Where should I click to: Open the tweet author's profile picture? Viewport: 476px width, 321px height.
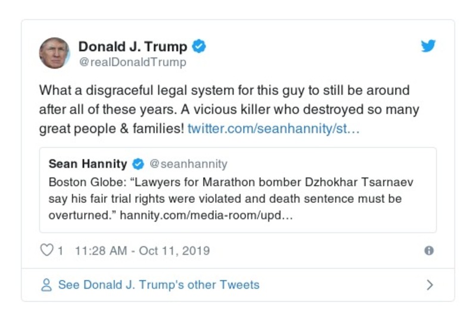54,53
